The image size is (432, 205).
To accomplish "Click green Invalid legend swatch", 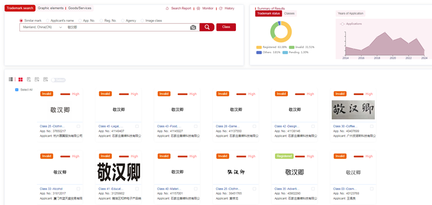I will [x=291, y=47].
